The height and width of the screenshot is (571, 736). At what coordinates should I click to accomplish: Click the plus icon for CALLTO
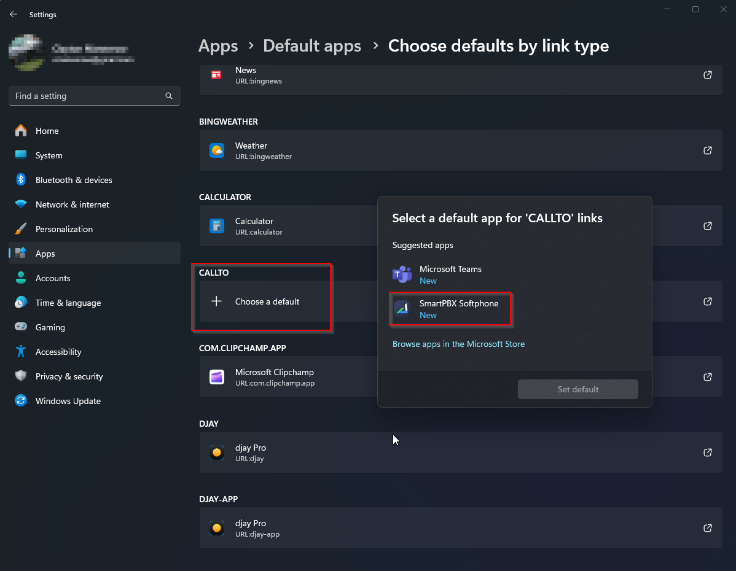pos(216,301)
